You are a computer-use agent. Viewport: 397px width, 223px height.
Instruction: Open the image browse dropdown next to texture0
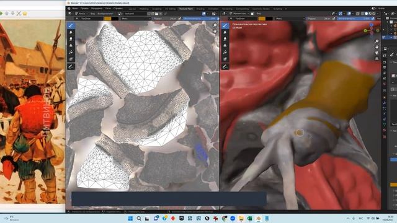point(121,14)
